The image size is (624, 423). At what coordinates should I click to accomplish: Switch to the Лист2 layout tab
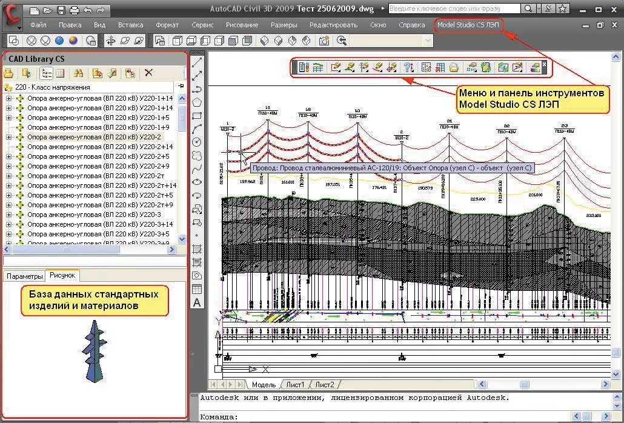coord(325,385)
